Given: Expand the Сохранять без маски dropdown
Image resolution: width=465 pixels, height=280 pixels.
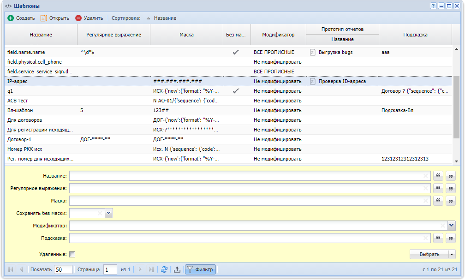Looking at the screenshot, I should pyautogui.click(x=109, y=213).
